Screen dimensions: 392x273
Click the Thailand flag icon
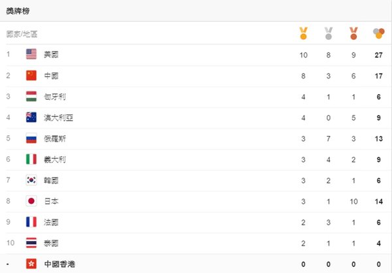[x=31, y=243]
